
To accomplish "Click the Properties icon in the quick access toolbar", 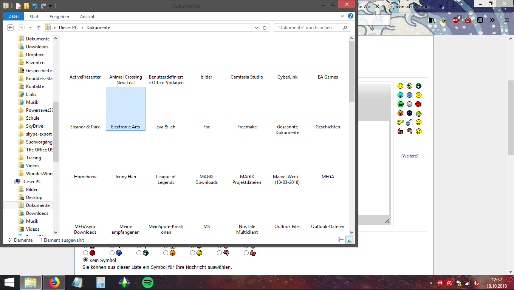I will (x=19, y=6).
